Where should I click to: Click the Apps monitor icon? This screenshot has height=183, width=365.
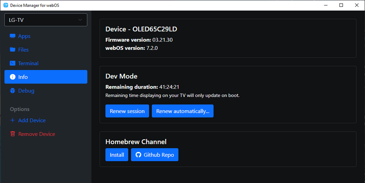(13, 36)
